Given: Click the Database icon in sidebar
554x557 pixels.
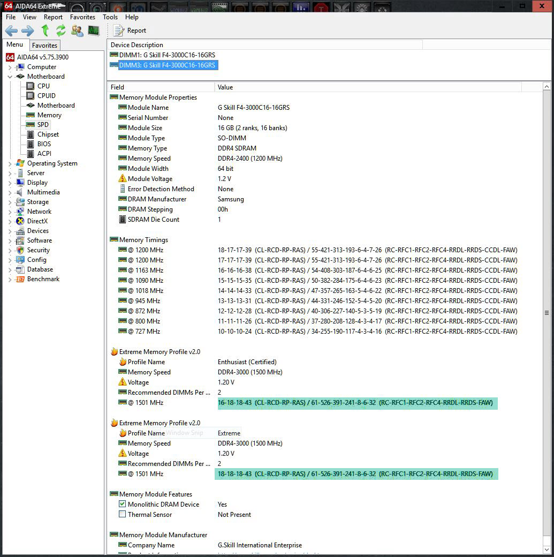Looking at the screenshot, I should 20,269.
